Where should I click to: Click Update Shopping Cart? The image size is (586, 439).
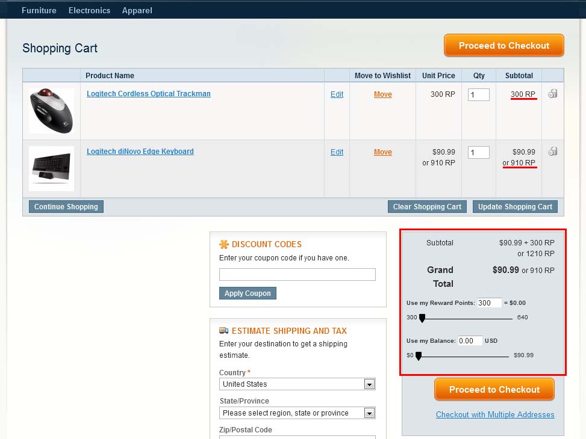tap(515, 206)
